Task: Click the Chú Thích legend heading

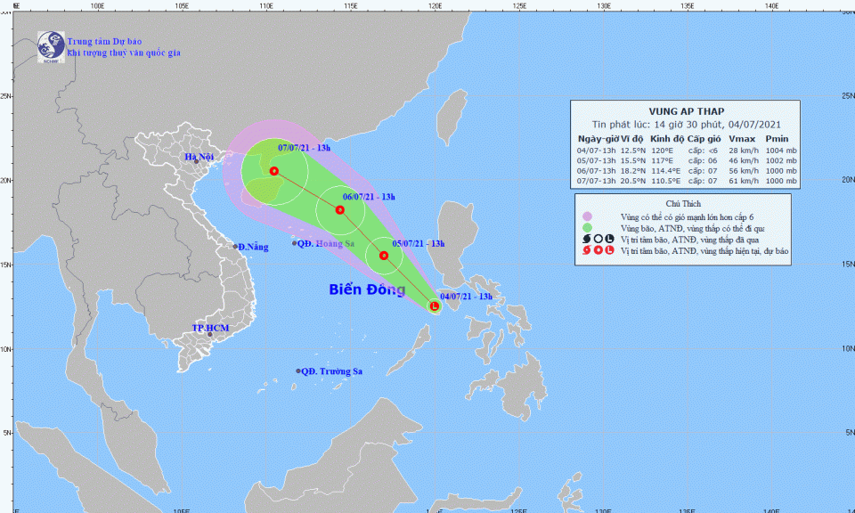Action: (x=685, y=203)
